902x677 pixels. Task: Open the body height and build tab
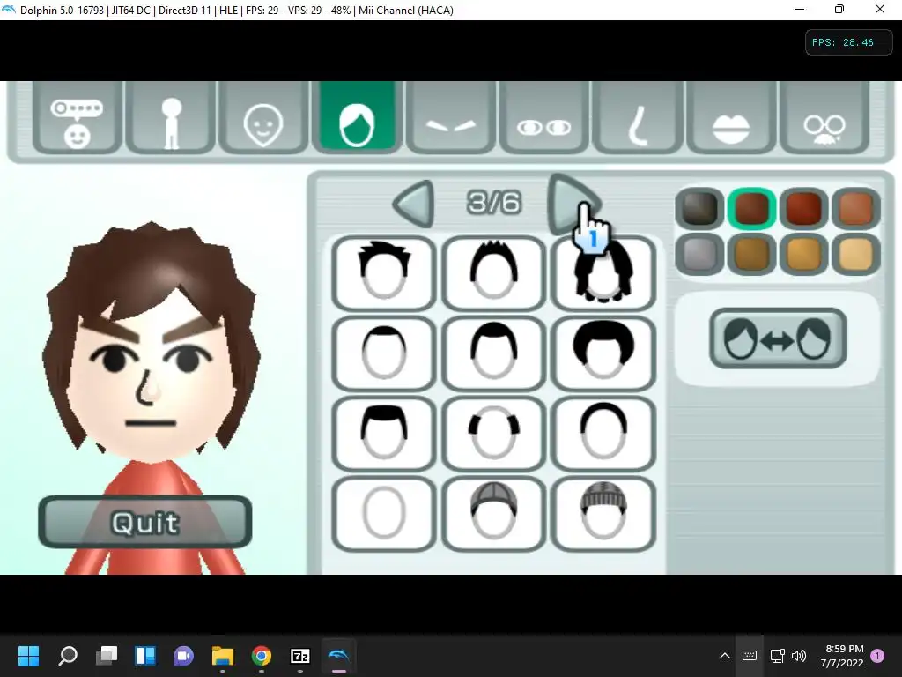171,117
